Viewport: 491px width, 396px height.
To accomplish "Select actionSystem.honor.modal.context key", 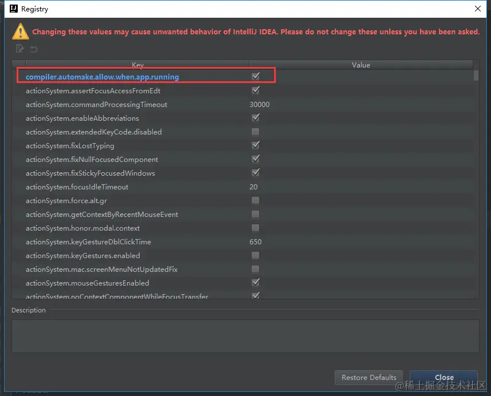I will pos(82,228).
